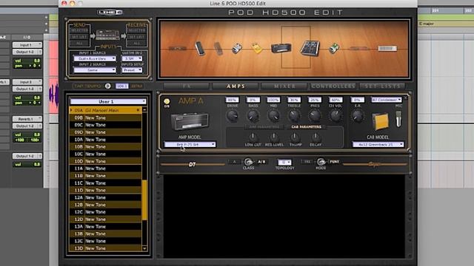Open the Topology dropdown
Image resolution: width=474 pixels, height=266 pixels.
point(284,163)
